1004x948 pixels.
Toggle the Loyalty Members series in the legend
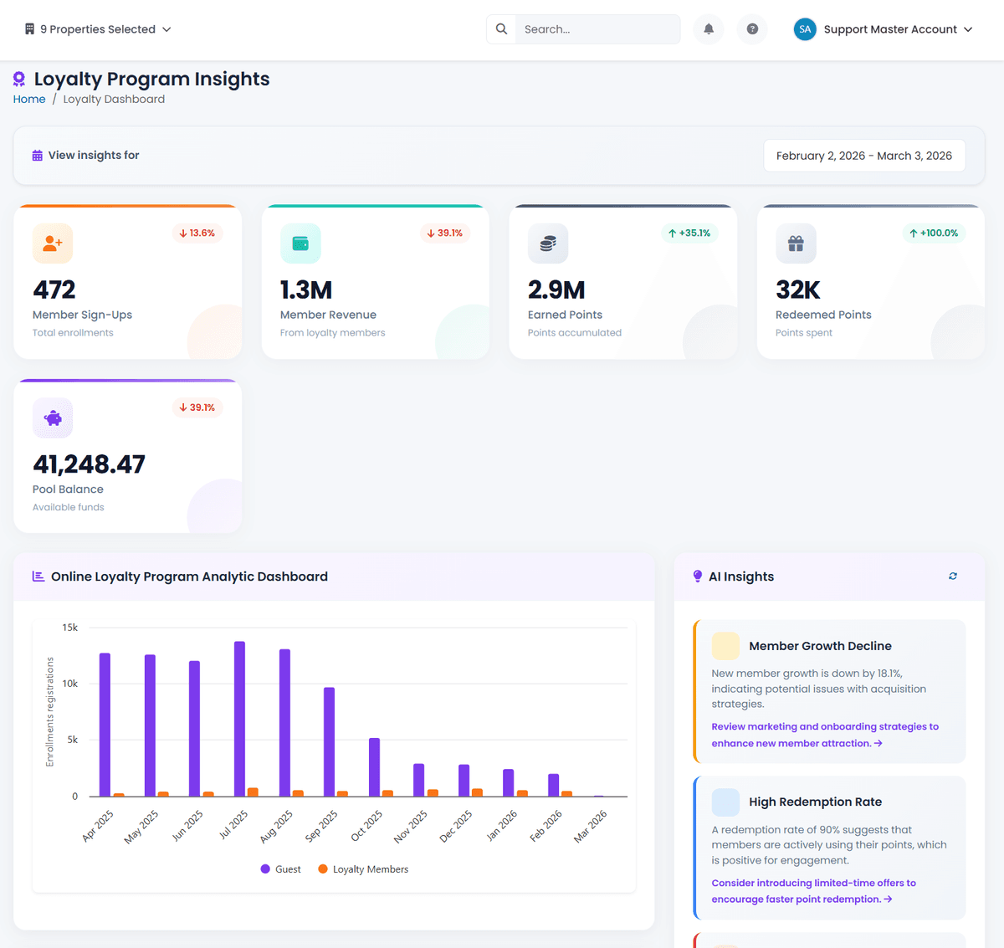pos(363,869)
